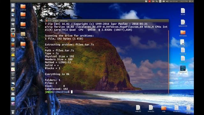Screen dimensions: 204x115
Task: Click the 'Compressed: 192' line
Action: coord(56,89)
